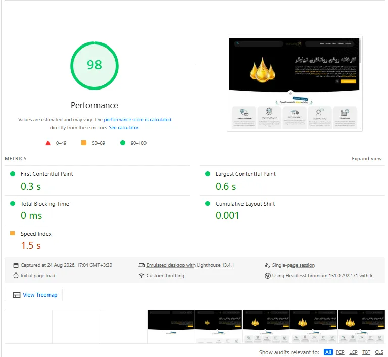The image size is (388, 357).
Task: Click the treemap icon in View Treemap button
Action: point(17,295)
